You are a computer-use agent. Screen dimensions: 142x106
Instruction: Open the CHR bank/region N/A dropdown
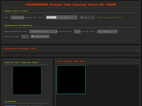point(25,37)
